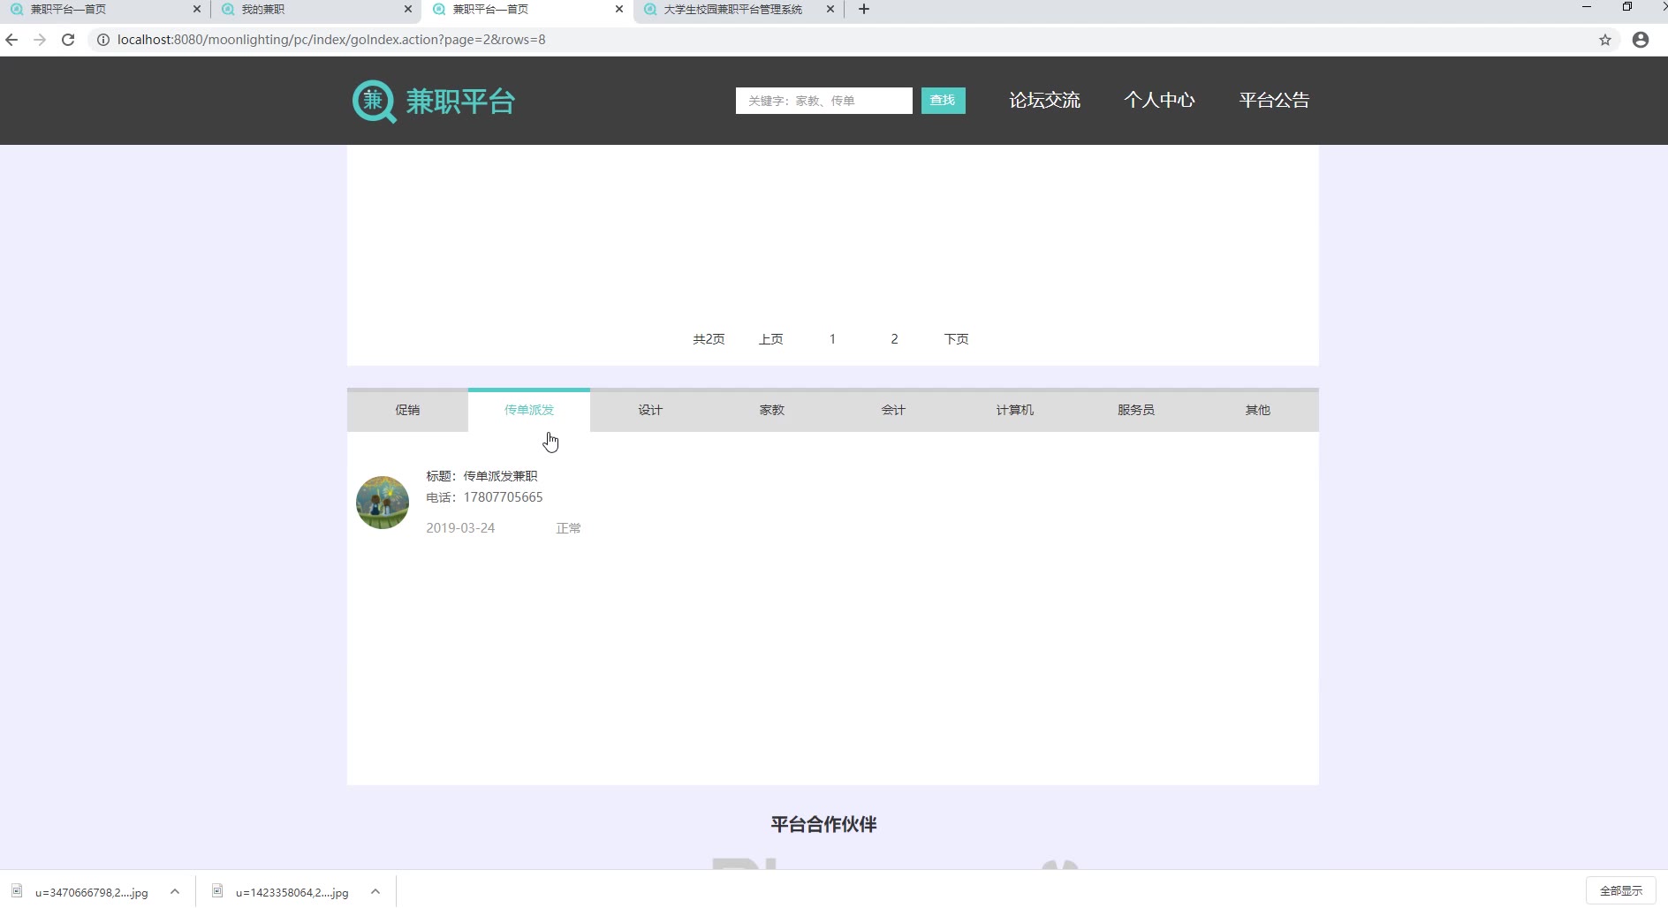Select the 其他 category tab

1258,410
